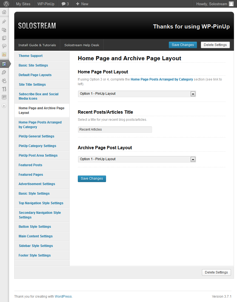Click Save Changes button below the form
The height and width of the screenshot is (302, 237).
click(92, 179)
